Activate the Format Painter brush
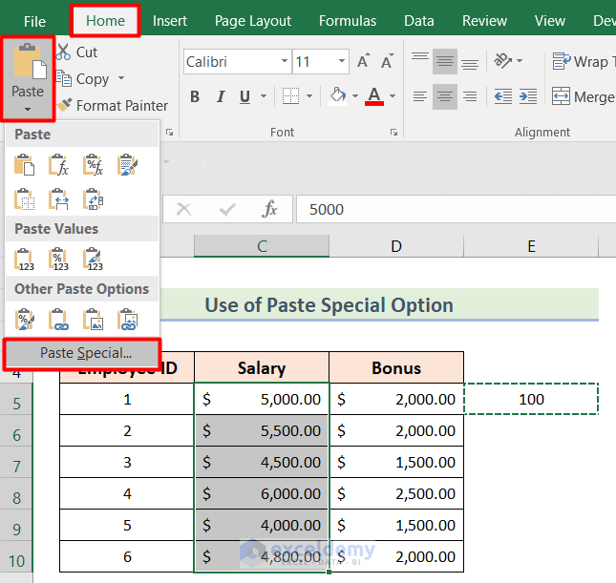Screen dimensions: 616x583 [113, 105]
